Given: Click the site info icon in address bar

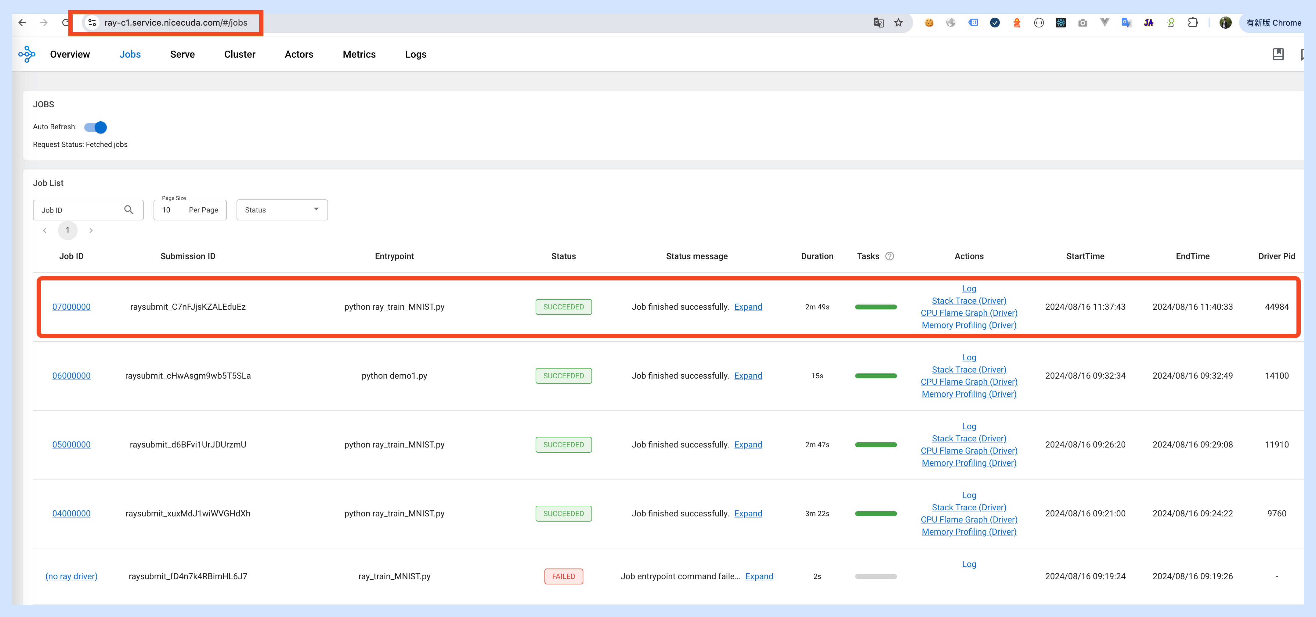Looking at the screenshot, I should pyautogui.click(x=92, y=23).
